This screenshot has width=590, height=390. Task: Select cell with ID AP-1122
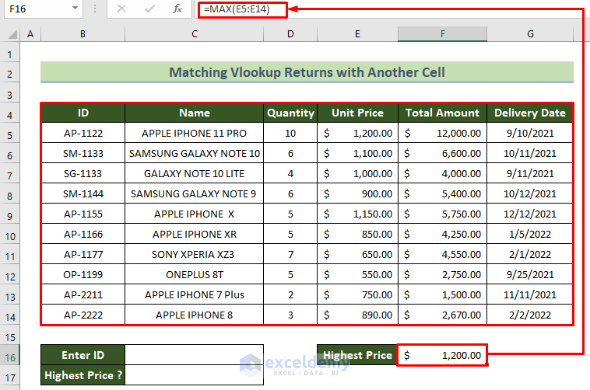click(83, 133)
